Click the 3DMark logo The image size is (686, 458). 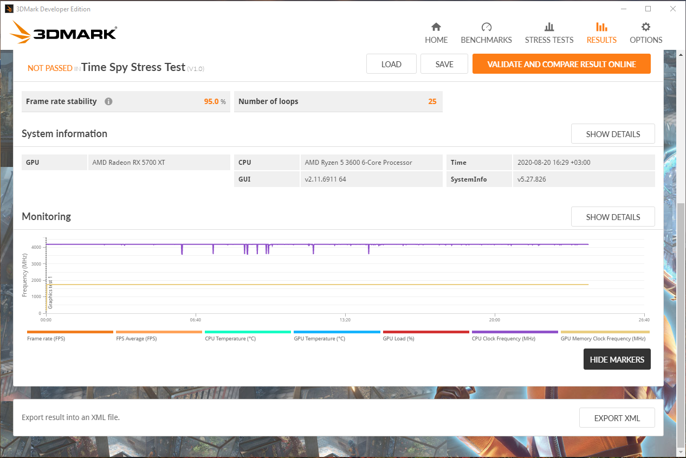[x=63, y=33]
